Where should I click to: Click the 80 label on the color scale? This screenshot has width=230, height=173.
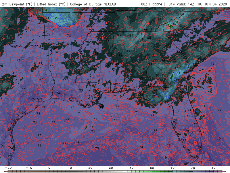[214, 168]
